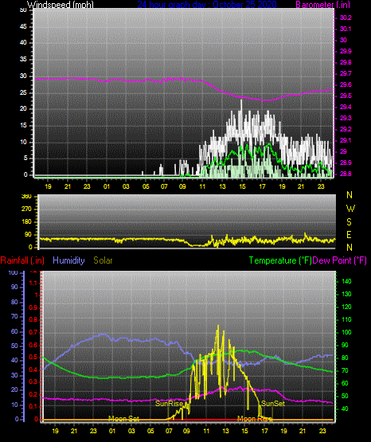Viewport: 371px width, 442px height.
Task: Click the 'Windspeed (mph)' axis title
Action: pyautogui.click(x=60, y=5)
